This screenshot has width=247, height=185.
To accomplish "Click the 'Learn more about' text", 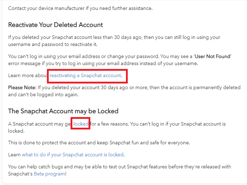I will pos(28,75).
